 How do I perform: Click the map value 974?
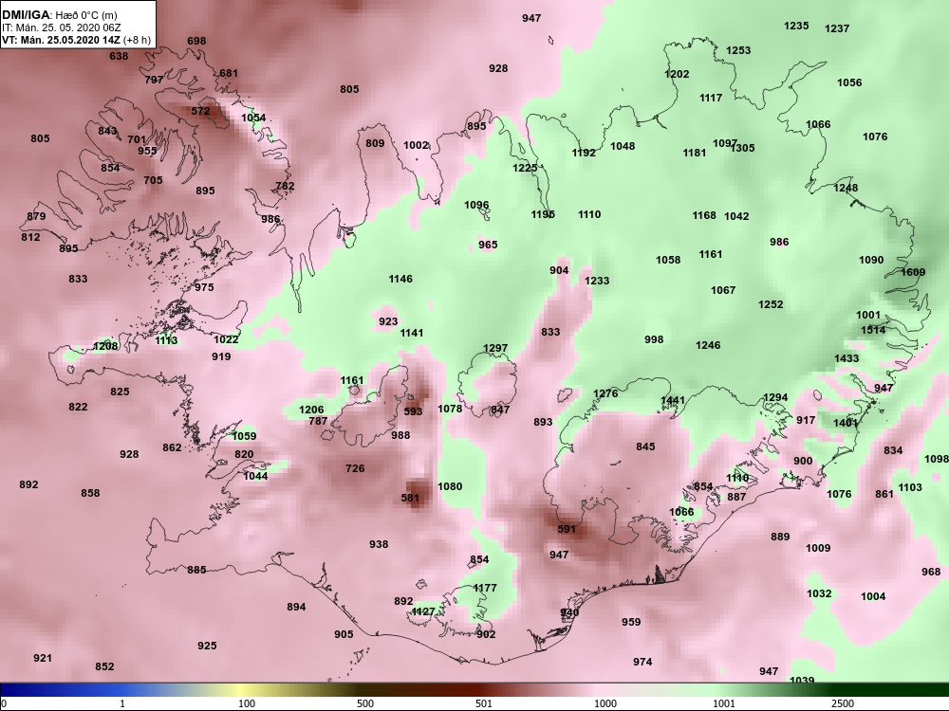(x=642, y=662)
